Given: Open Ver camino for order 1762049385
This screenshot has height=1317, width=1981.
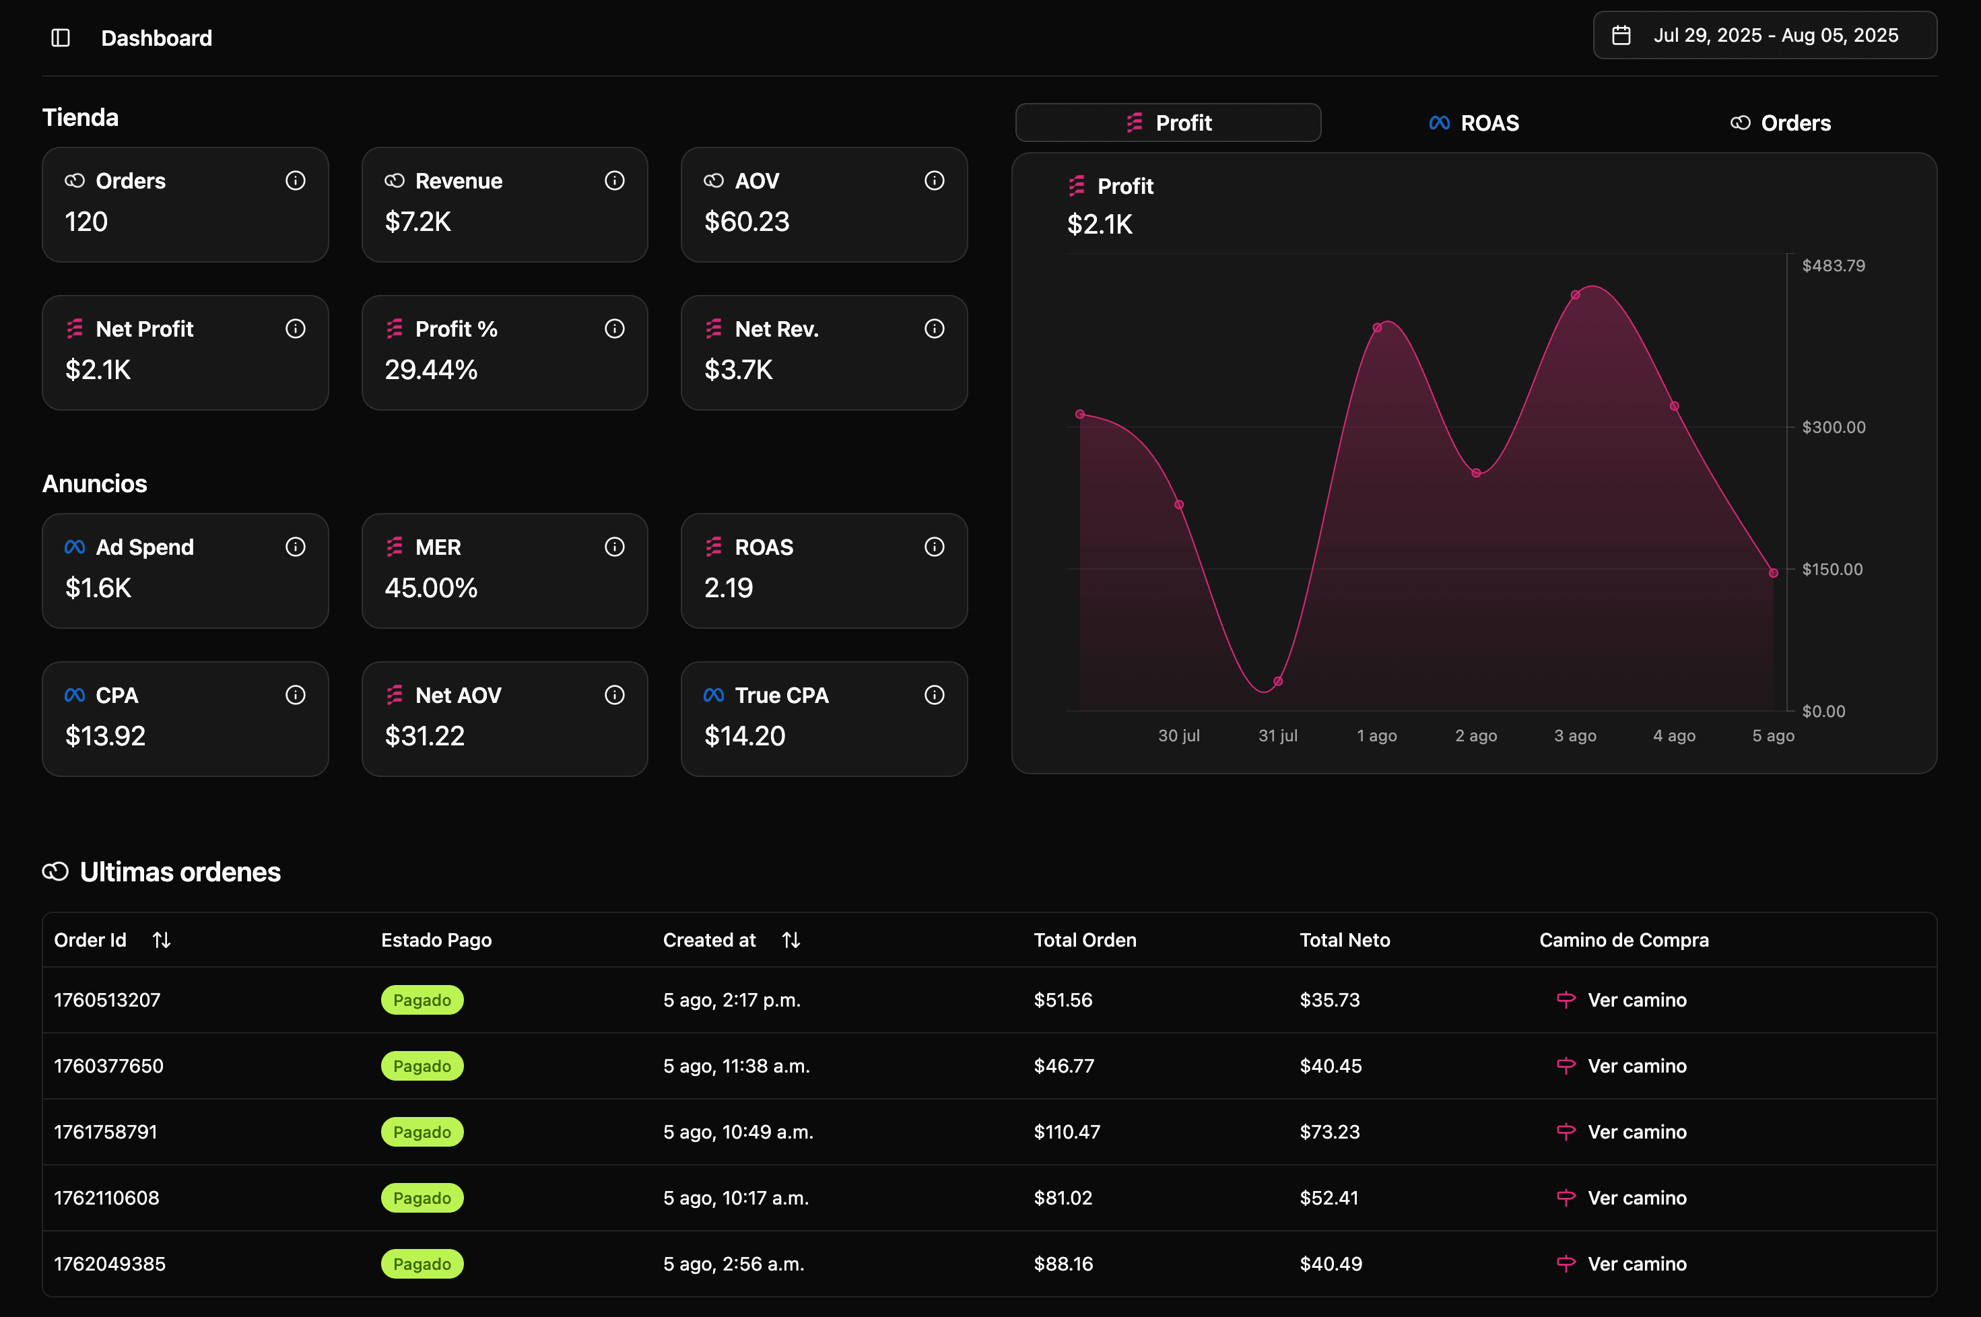Looking at the screenshot, I should 1637,1263.
